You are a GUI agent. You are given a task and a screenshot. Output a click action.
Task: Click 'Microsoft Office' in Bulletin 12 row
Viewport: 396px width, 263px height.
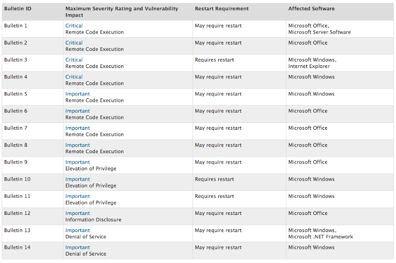click(x=307, y=213)
